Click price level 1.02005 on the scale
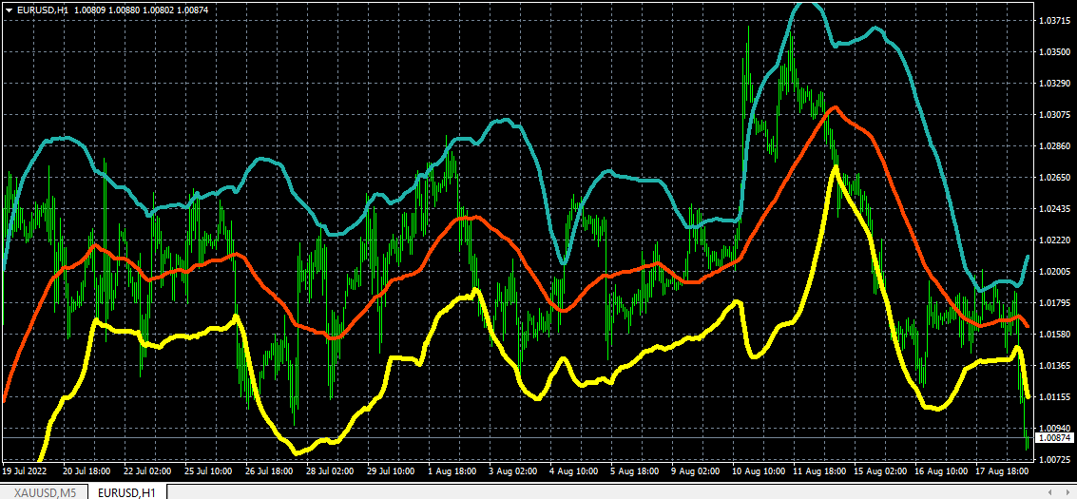This screenshot has width=1077, height=499. pos(1056,271)
